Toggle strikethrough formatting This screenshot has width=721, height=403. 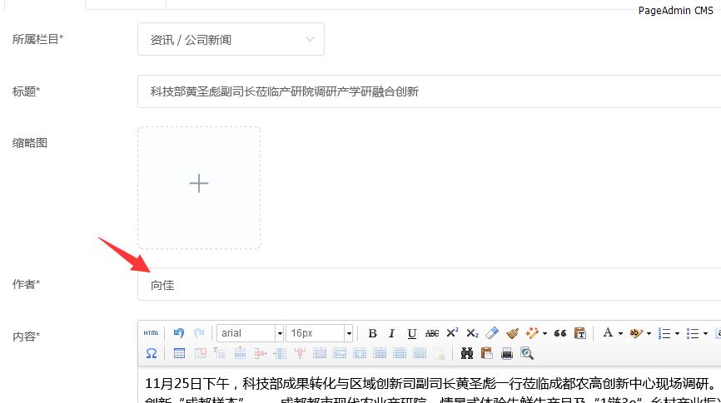[x=432, y=333]
